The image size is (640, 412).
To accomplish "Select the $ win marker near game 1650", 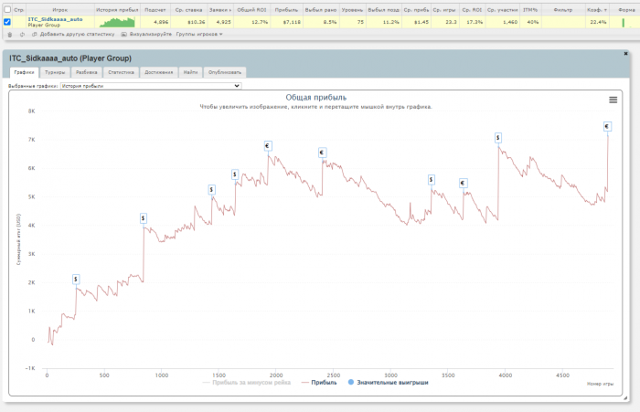I will click(235, 174).
